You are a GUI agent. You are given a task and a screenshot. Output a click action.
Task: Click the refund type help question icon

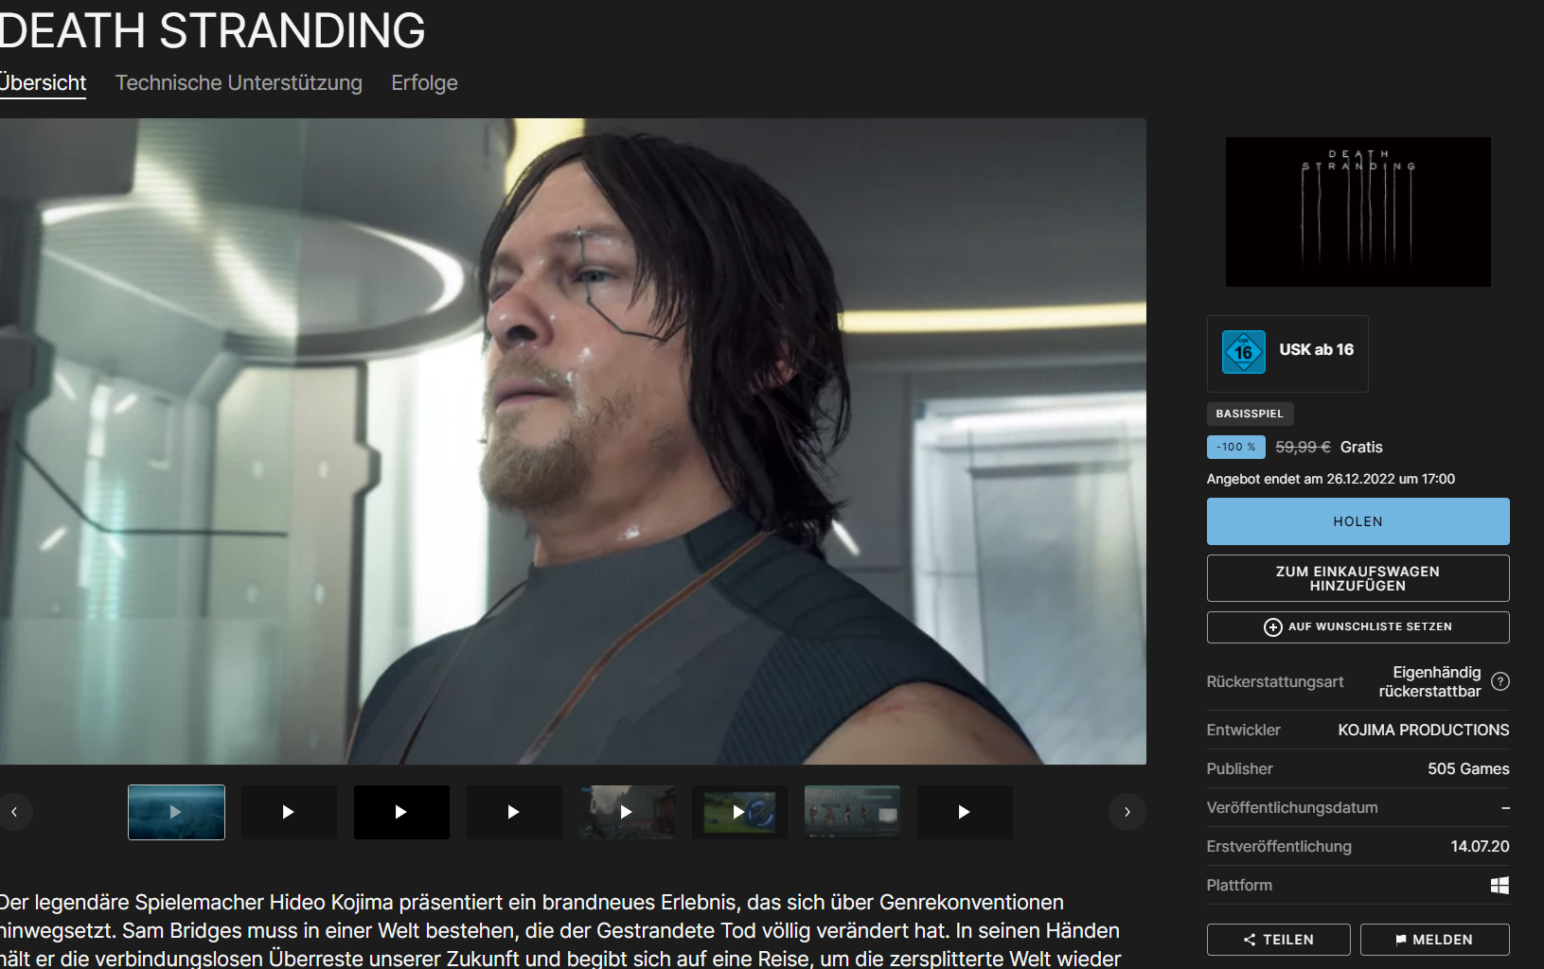tap(1500, 681)
